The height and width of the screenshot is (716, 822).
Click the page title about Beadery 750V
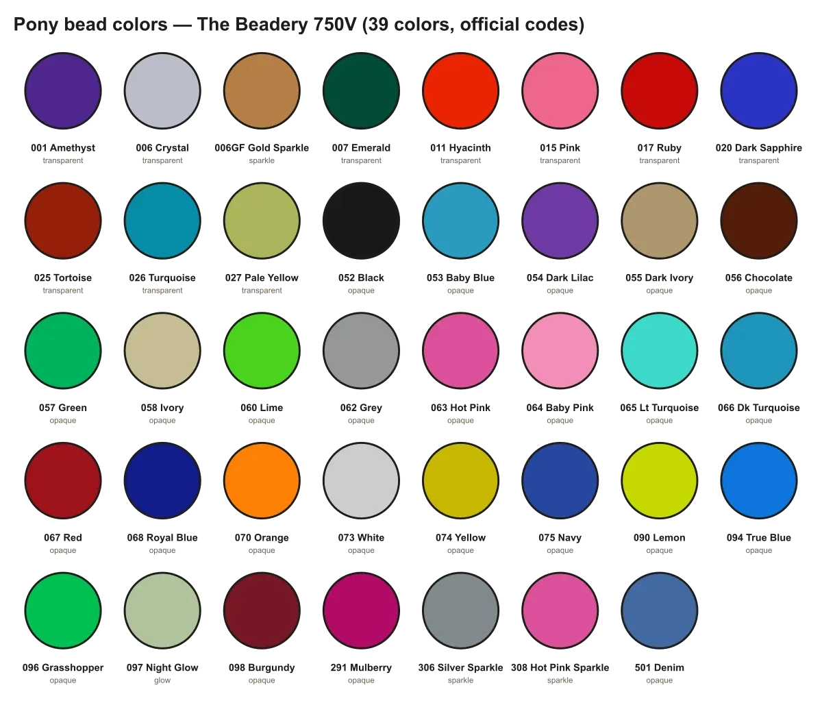[299, 25]
